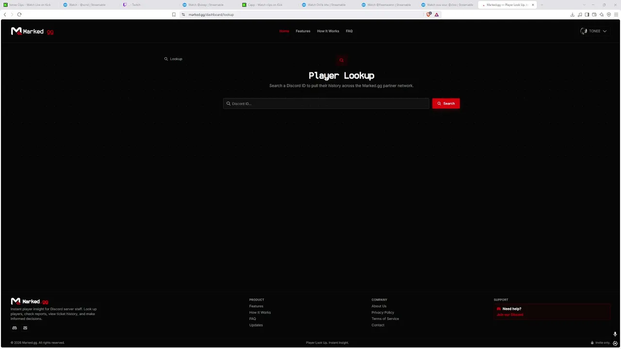This screenshot has height=349, width=621.
Task: Click the Discord icon in footer socials
Action: click(x=15, y=328)
